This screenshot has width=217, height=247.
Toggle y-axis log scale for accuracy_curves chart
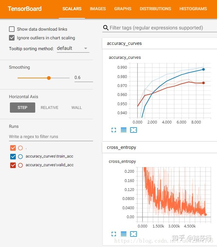(x=124, y=130)
